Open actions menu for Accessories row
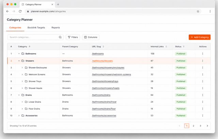This screenshot has height=139, width=218. (203, 116)
